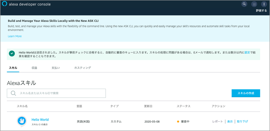Screen dimensions: 270x131
Task: Click the magnifier icon in skill search box
Action: (x=13, y=93)
